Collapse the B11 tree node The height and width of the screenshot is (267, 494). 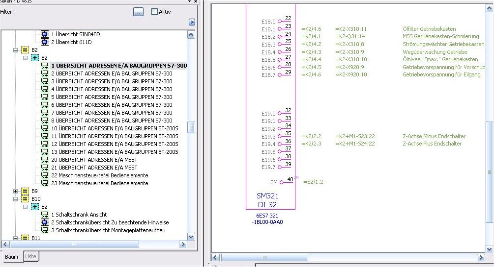point(15,238)
